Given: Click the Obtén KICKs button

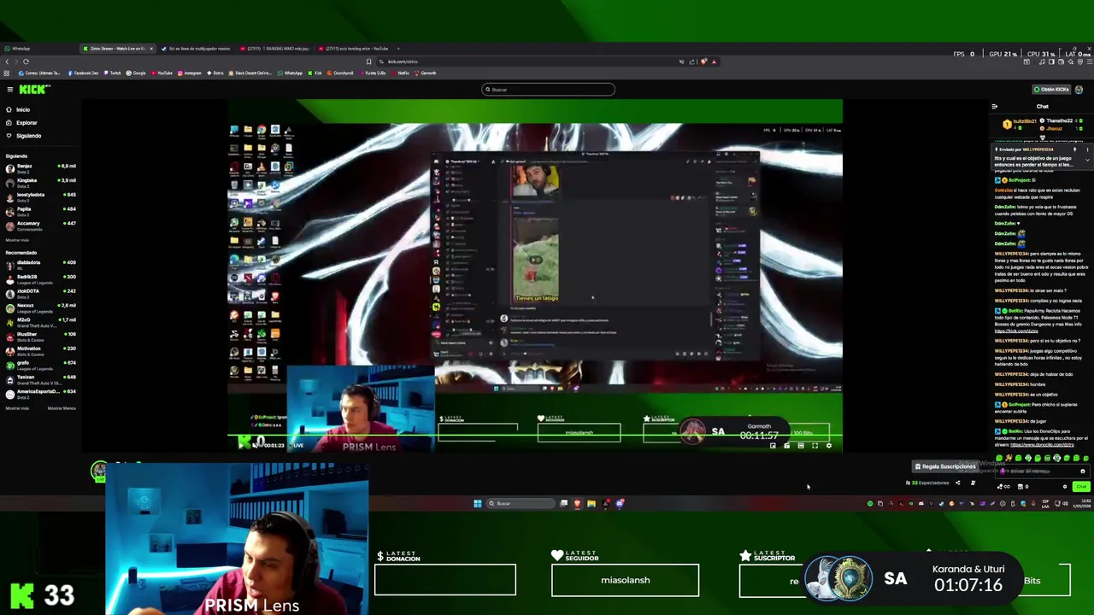Looking at the screenshot, I should [1051, 89].
